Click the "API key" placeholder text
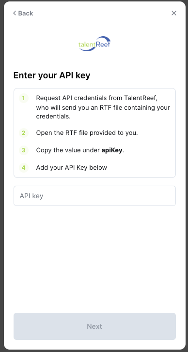The image size is (188, 352). [31, 196]
